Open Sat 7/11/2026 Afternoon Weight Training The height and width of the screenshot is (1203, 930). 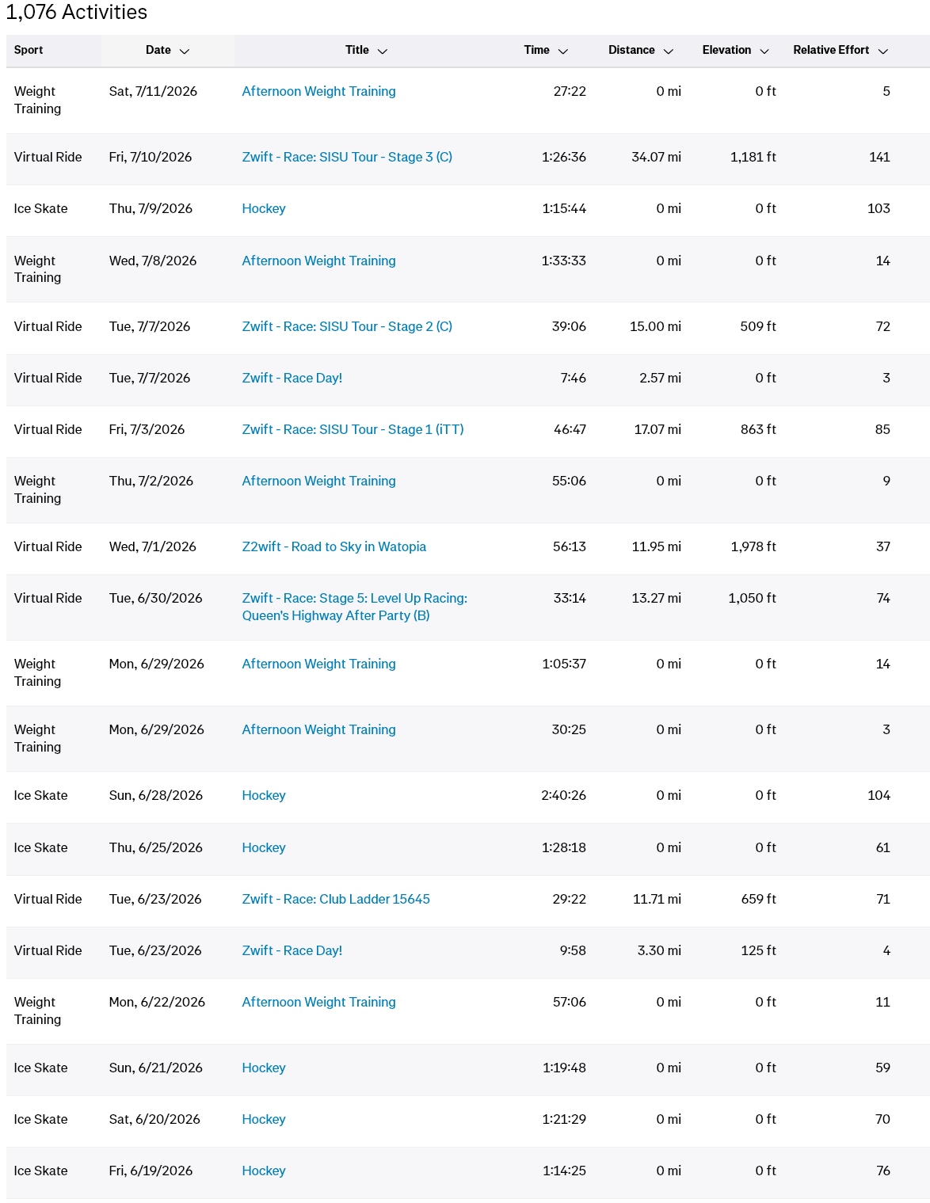318,91
